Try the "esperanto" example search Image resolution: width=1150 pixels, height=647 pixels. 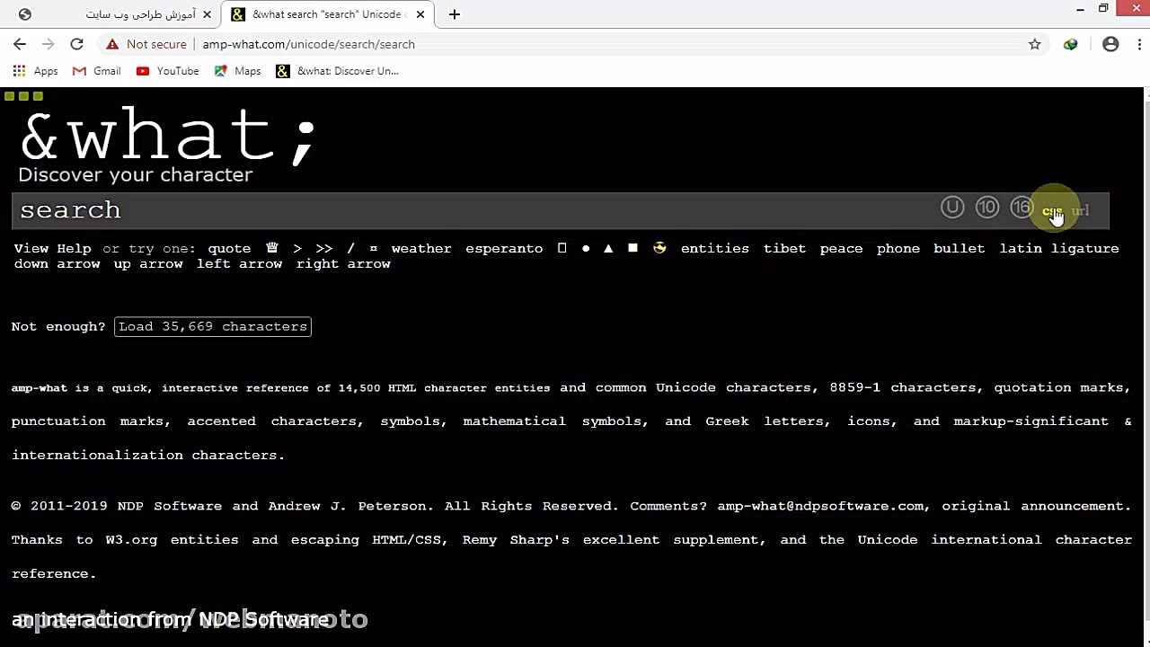(504, 248)
